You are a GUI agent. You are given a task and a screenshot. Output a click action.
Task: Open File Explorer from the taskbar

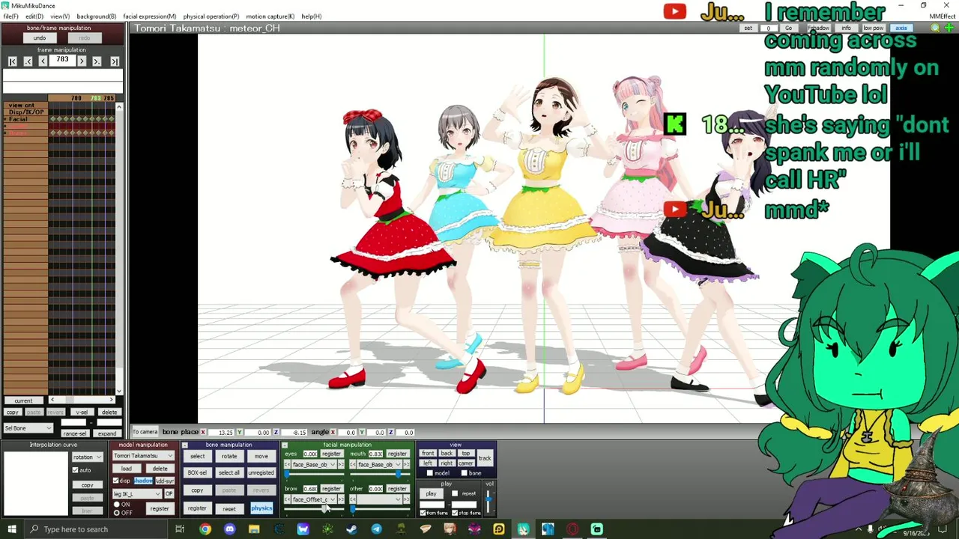[x=254, y=529]
